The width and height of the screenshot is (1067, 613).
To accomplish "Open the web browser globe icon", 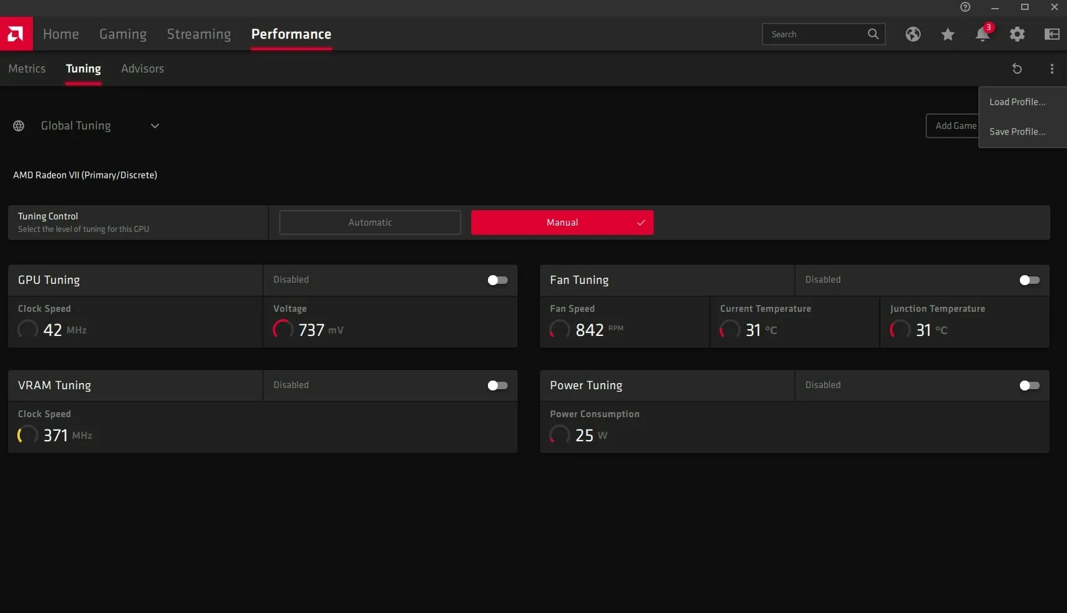I will [x=913, y=34].
